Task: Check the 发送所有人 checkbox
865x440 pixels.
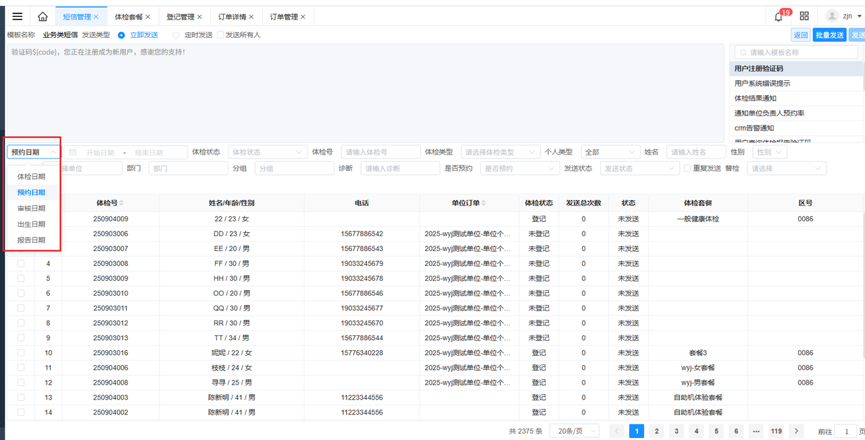Action: (x=220, y=35)
